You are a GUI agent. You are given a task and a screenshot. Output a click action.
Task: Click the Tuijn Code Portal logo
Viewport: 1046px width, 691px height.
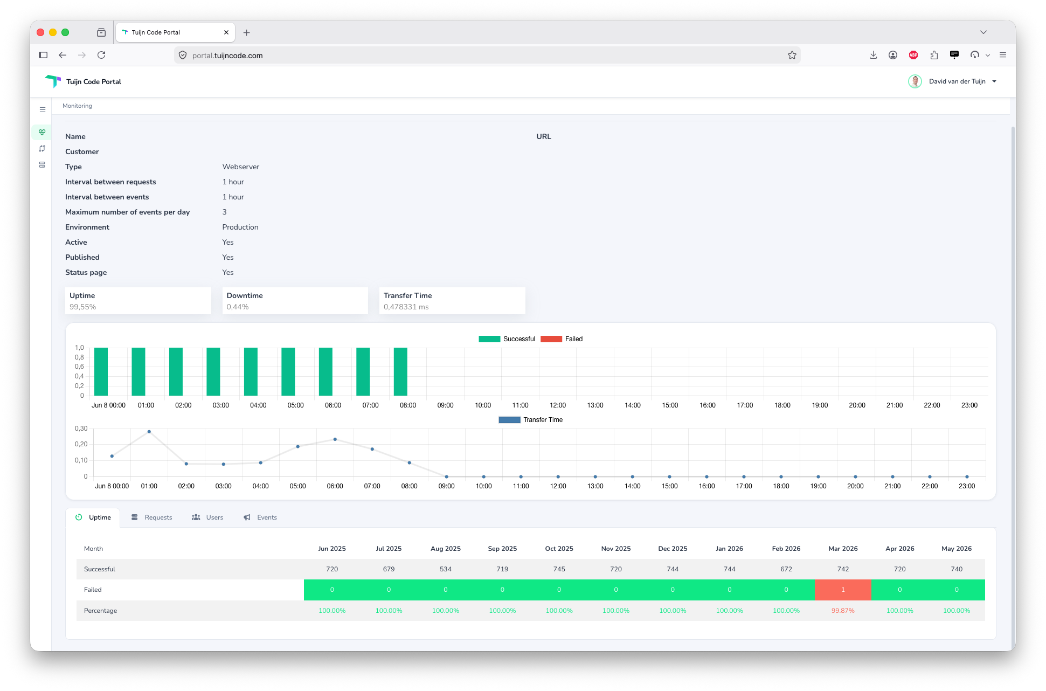coord(53,81)
